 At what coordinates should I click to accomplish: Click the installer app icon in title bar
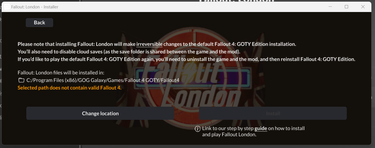pyautogui.click(x=7, y=7)
